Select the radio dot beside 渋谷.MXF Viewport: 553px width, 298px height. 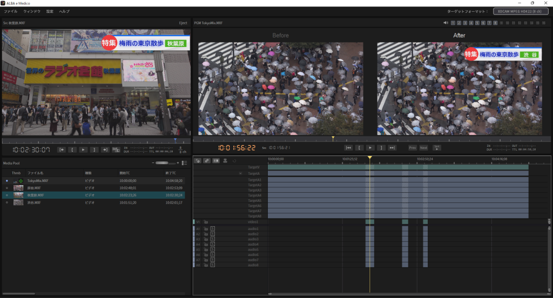point(7,202)
